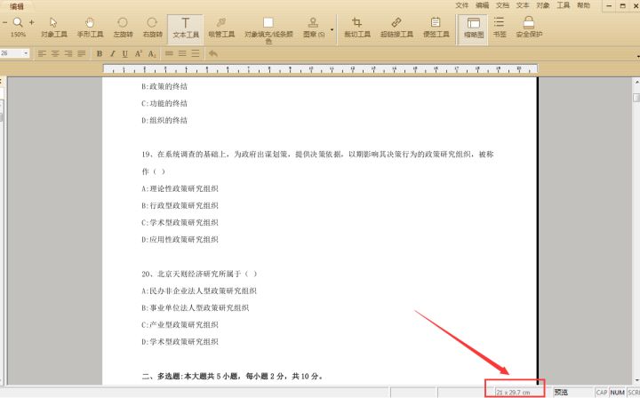Click question 20、北京天则经济研究所属于
Screen dimensions: 640x398
pos(200,274)
